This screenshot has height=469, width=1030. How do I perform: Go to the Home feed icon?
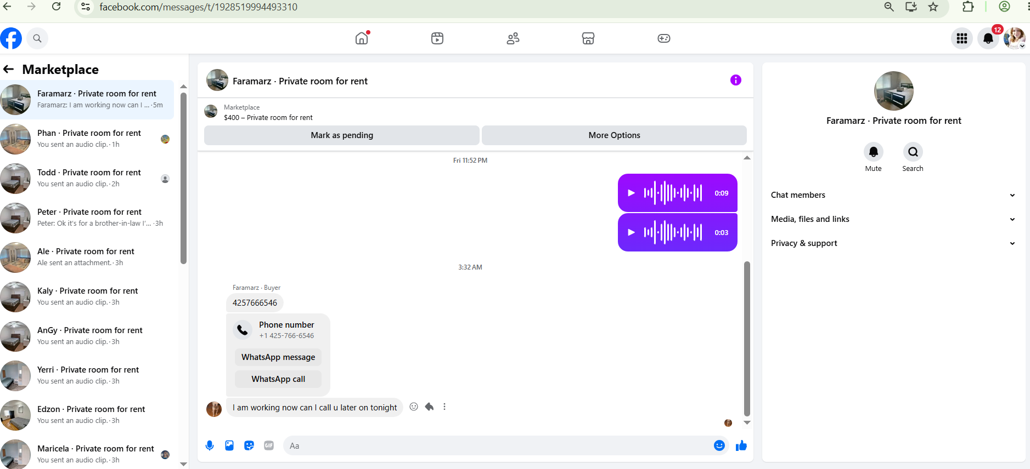(362, 38)
